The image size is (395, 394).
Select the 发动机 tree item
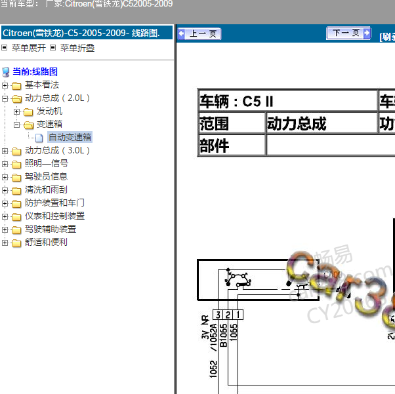click(x=49, y=111)
